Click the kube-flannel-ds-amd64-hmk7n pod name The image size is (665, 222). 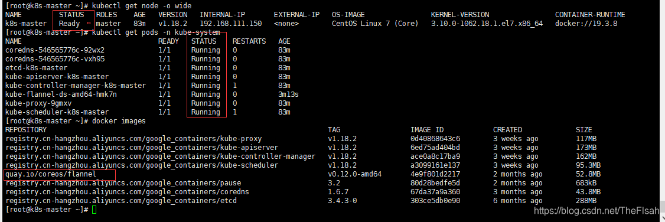click(61, 94)
